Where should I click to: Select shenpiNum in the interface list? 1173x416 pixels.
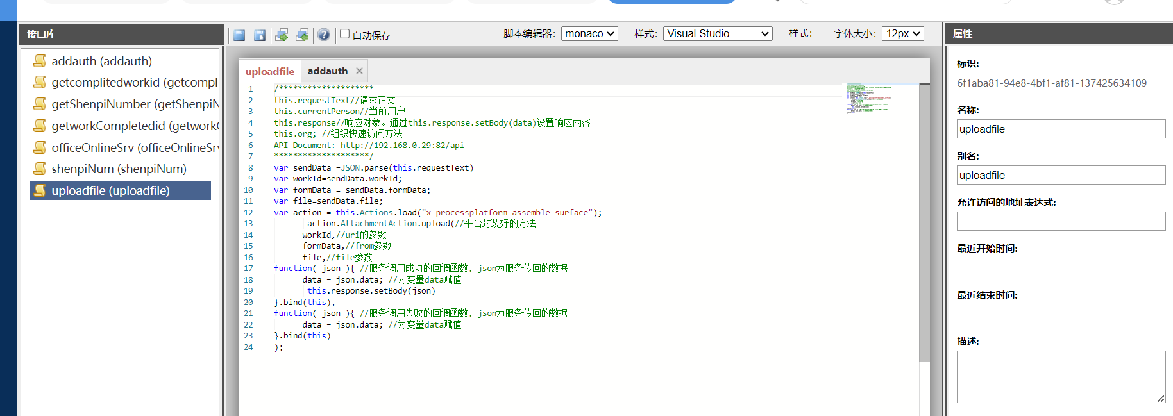point(119,169)
